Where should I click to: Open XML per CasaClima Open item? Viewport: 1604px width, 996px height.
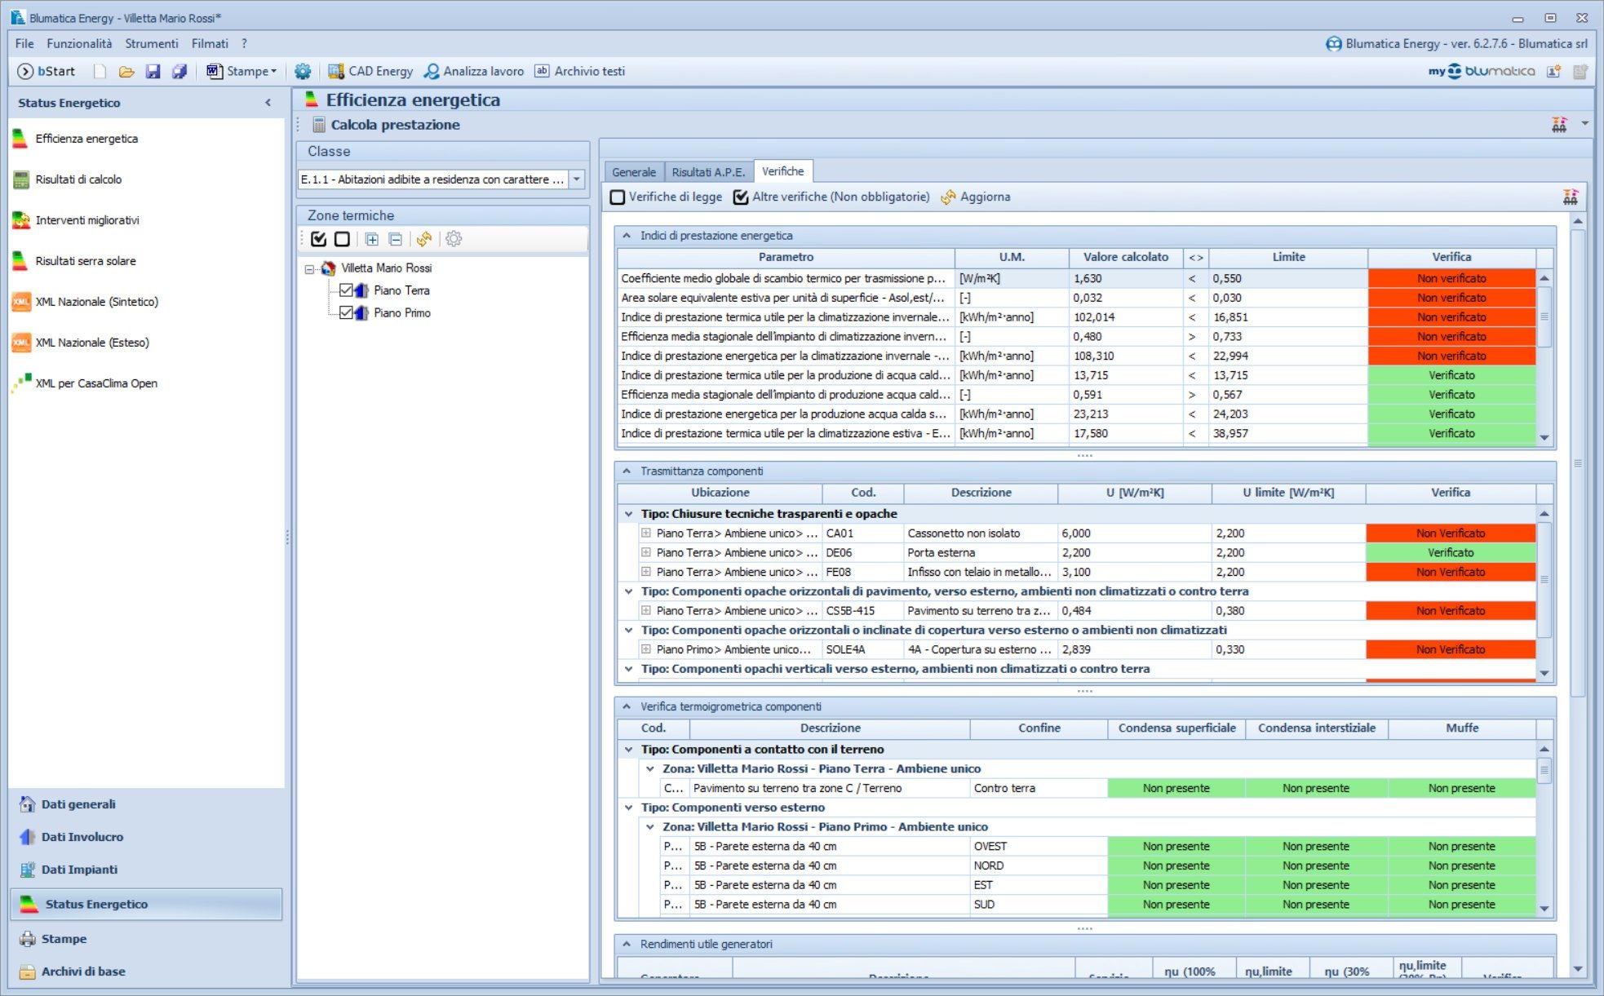coord(96,383)
